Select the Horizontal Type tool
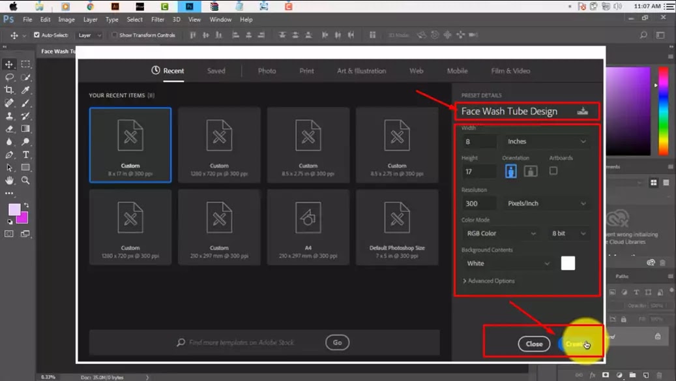676x381 pixels. 26,155
